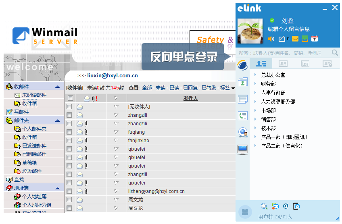Image resolution: width=342 pixels, height=224 pixels.
Task: Open the notes list icon in elink sidebar
Action: [x=242, y=99]
